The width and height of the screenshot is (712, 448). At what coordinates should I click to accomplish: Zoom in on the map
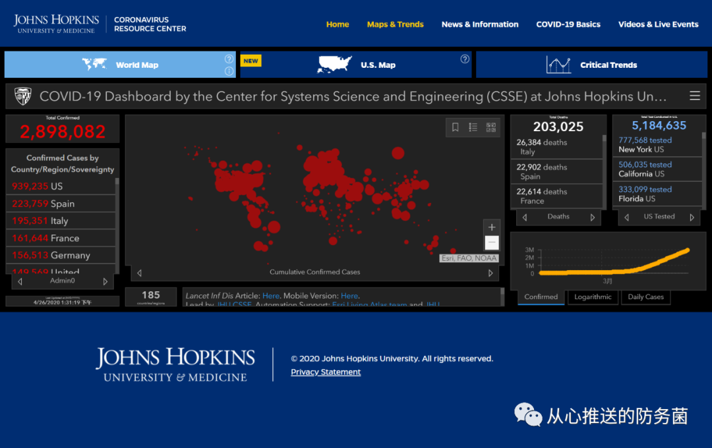coord(491,227)
